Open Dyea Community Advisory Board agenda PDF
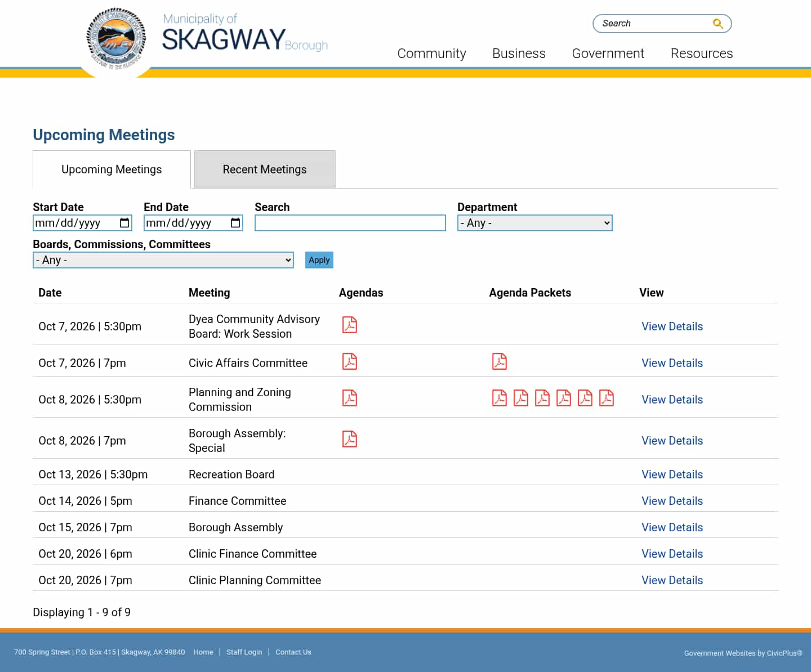Screen dimensions: 811x672 pos(350,325)
